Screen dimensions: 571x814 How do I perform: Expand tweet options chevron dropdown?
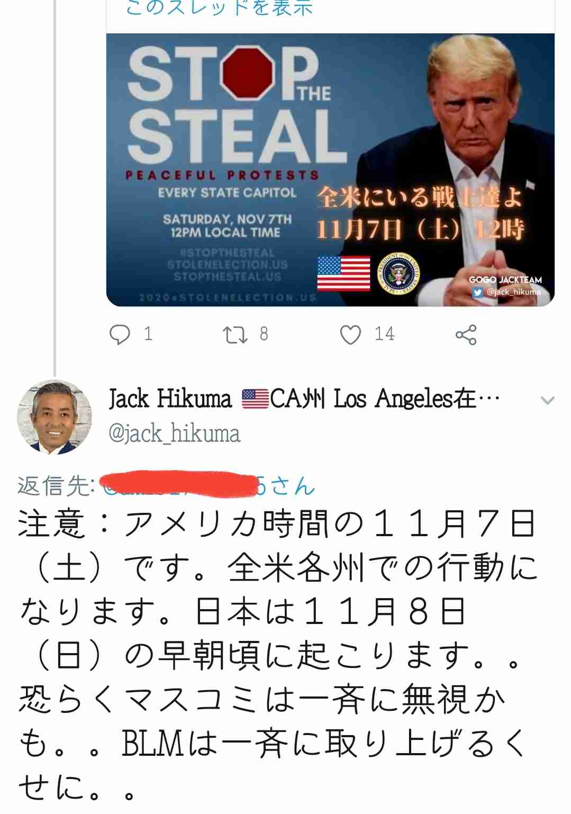(x=548, y=401)
